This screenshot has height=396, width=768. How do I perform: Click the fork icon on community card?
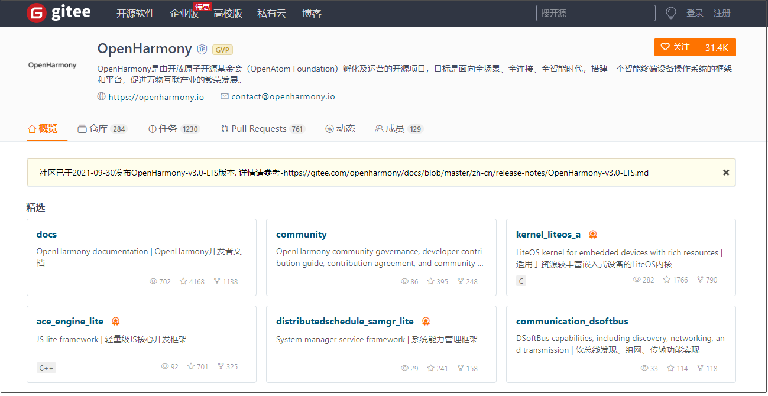[461, 281]
